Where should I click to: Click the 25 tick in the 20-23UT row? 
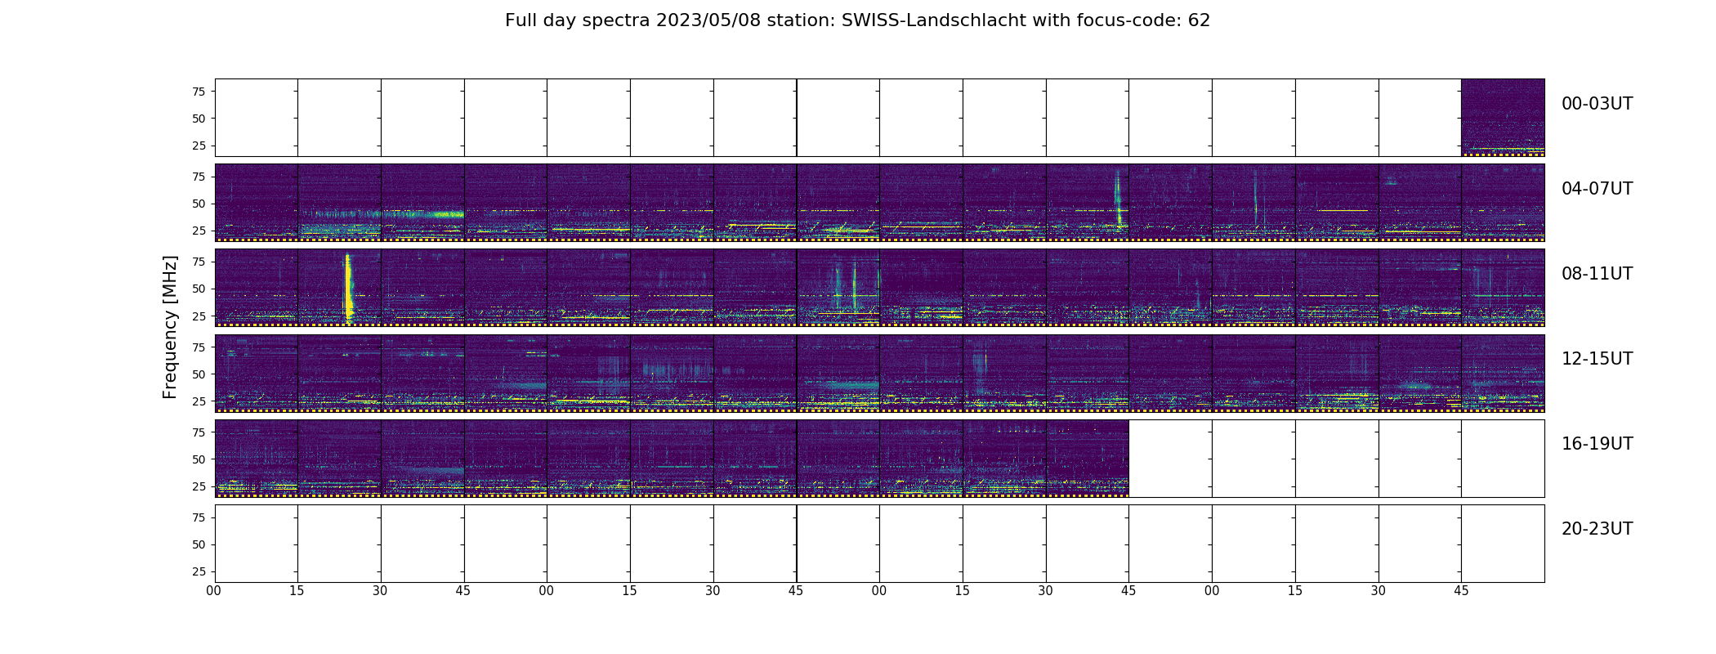click(199, 571)
